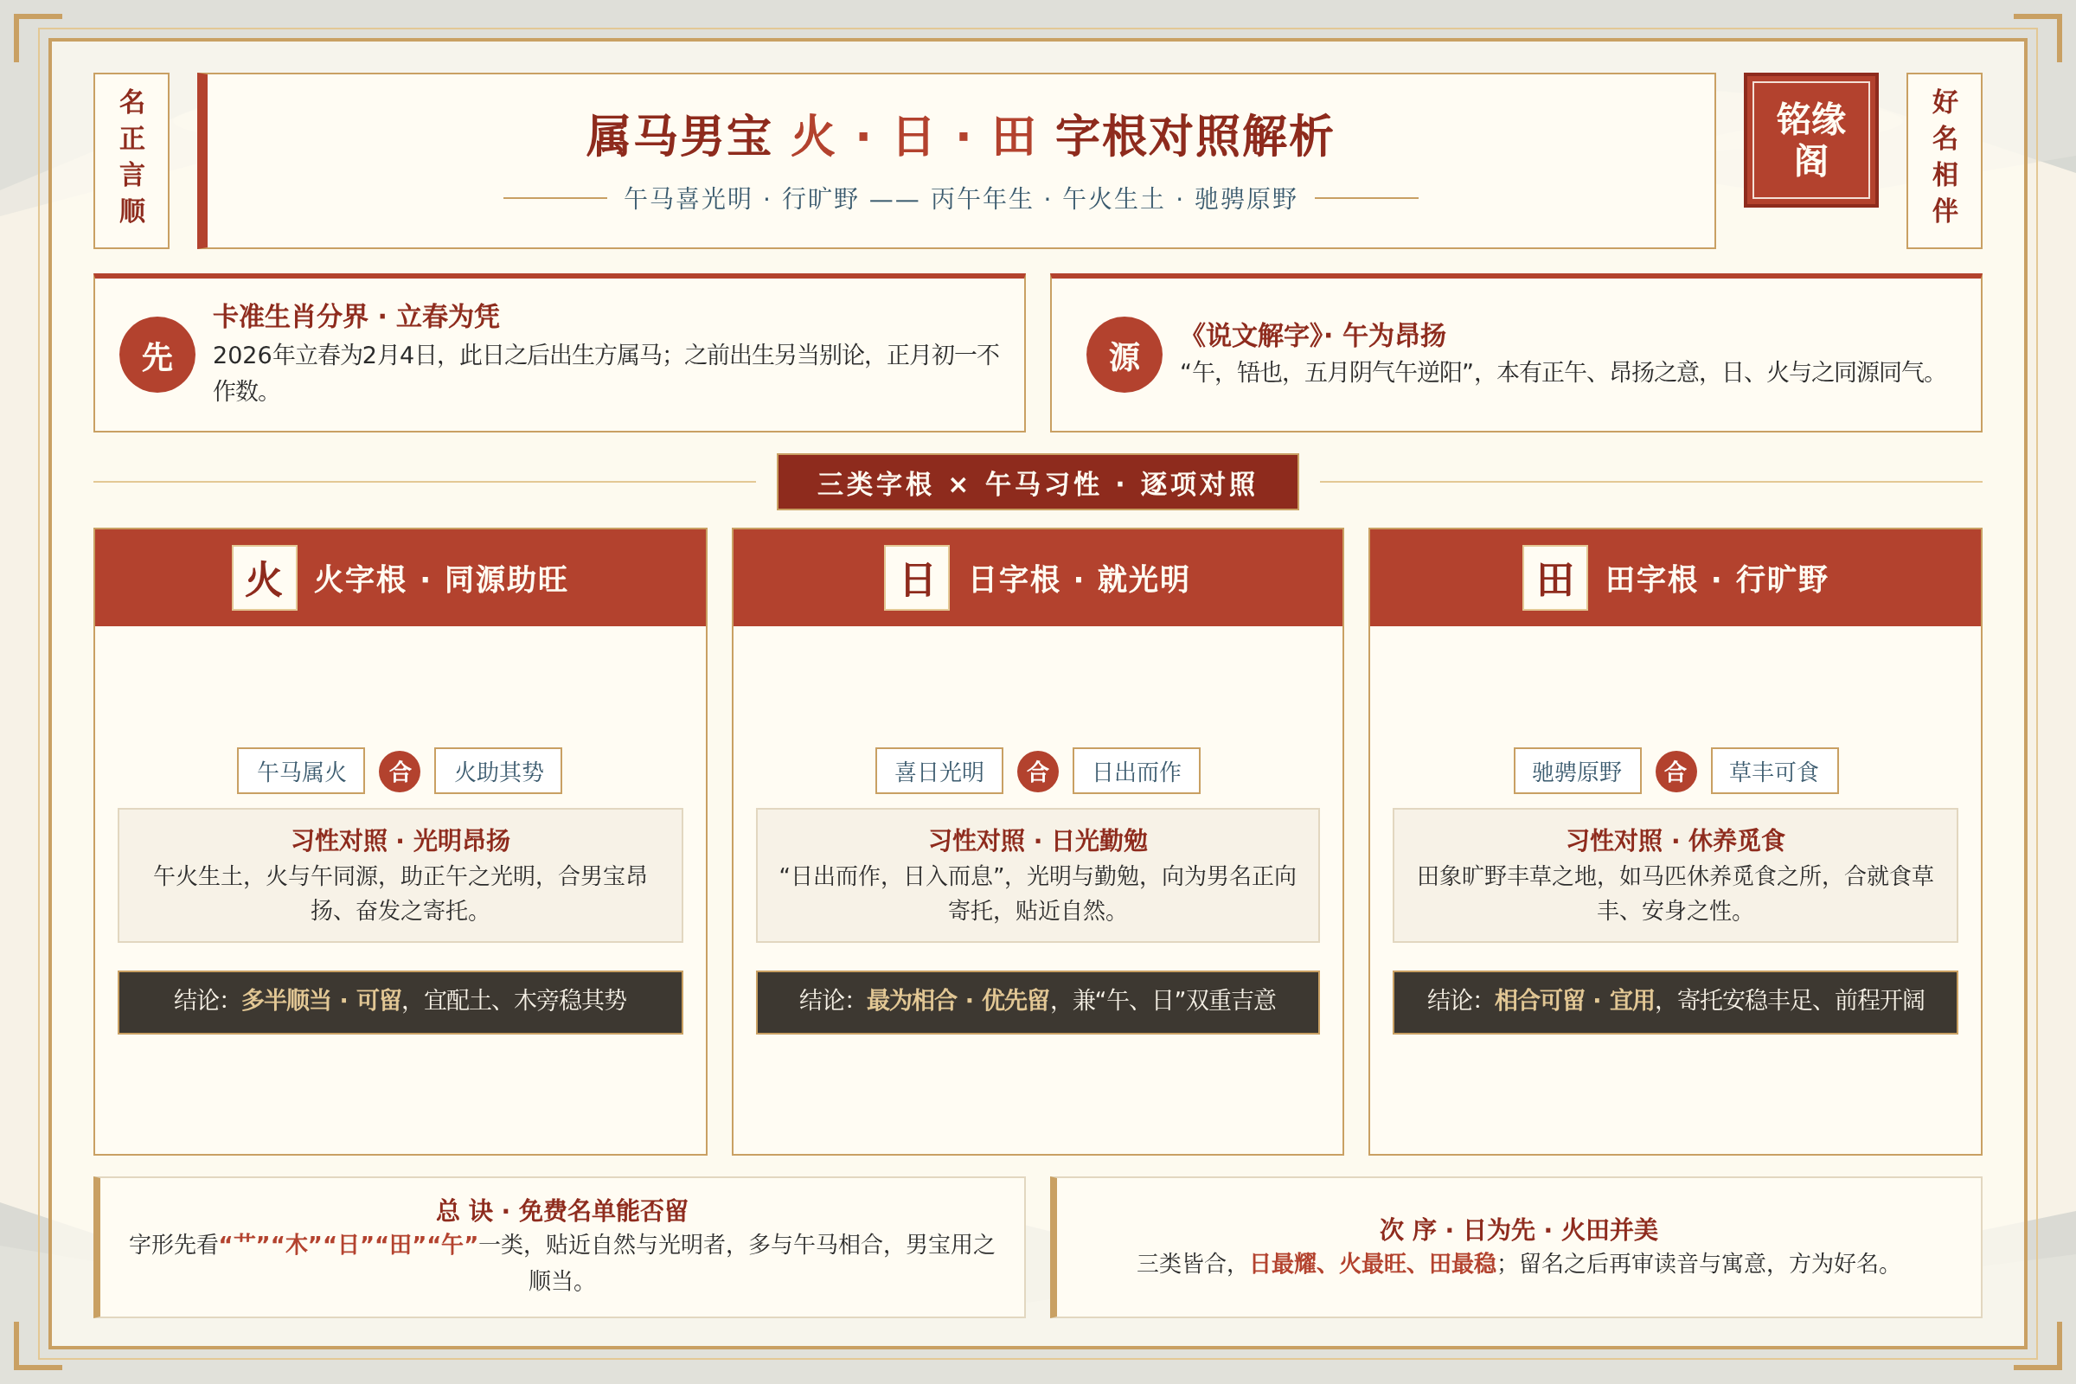The width and height of the screenshot is (2076, 1384).
Task: Click heading 习性对照 · 休养觅食
Action: pos(1676,839)
